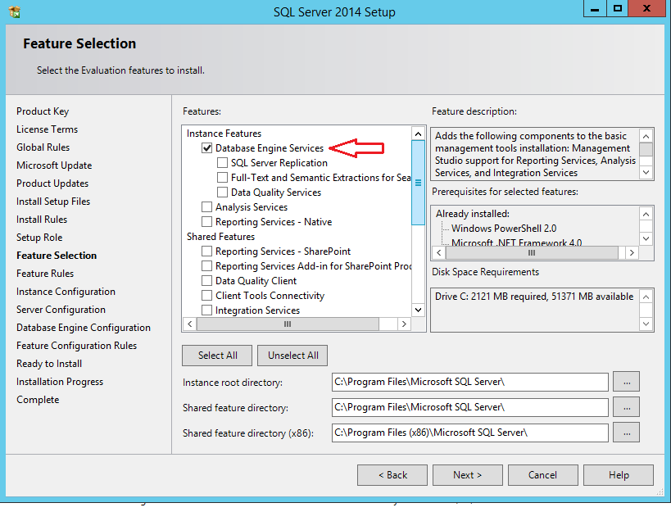The width and height of the screenshot is (671, 512).
Task: Select Install Setup Files step
Action: coord(53,201)
